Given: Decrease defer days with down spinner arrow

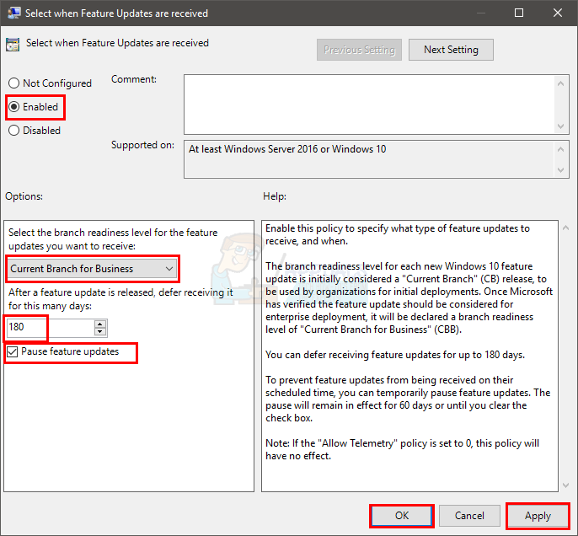Looking at the screenshot, I should point(100,332).
